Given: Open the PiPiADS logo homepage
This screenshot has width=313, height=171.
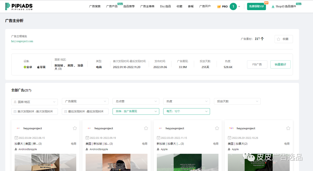Looking at the screenshot, I should pos(19,6).
